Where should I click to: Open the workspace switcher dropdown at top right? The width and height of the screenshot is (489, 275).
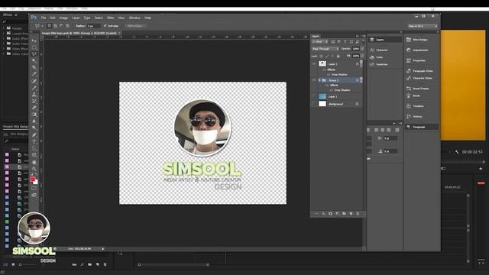[423, 26]
